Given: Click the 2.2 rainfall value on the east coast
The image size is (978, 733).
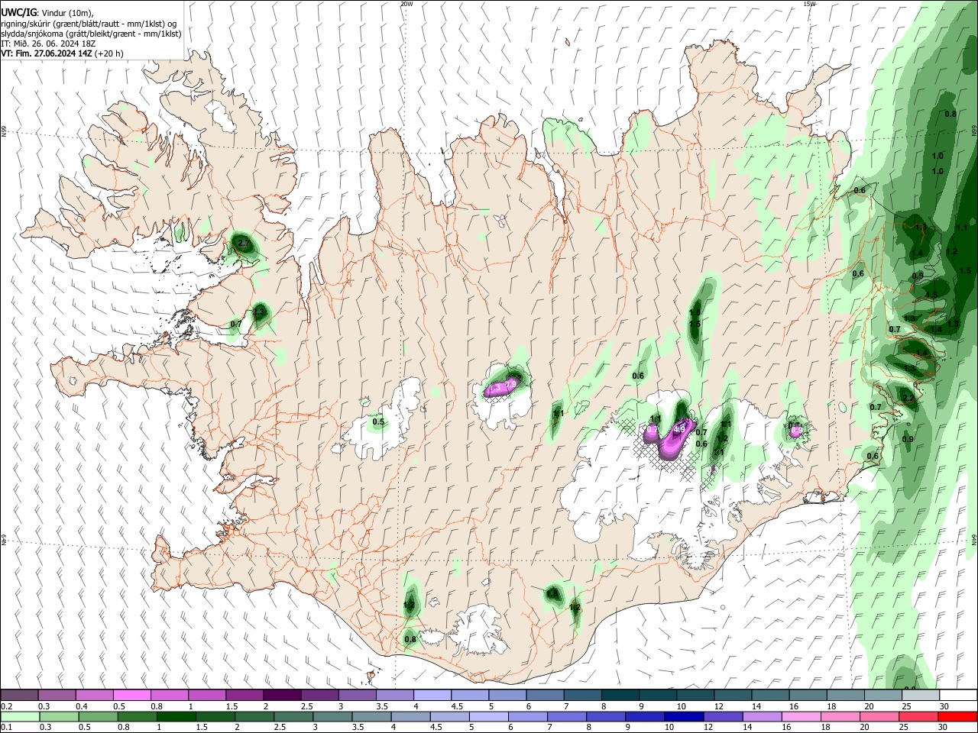Looking at the screenshot, I should pos(908,399).
